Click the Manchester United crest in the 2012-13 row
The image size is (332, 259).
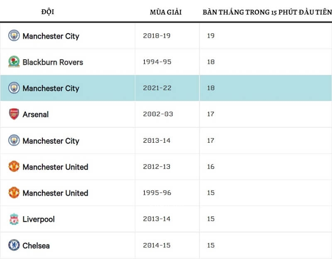tap(14, 166)
